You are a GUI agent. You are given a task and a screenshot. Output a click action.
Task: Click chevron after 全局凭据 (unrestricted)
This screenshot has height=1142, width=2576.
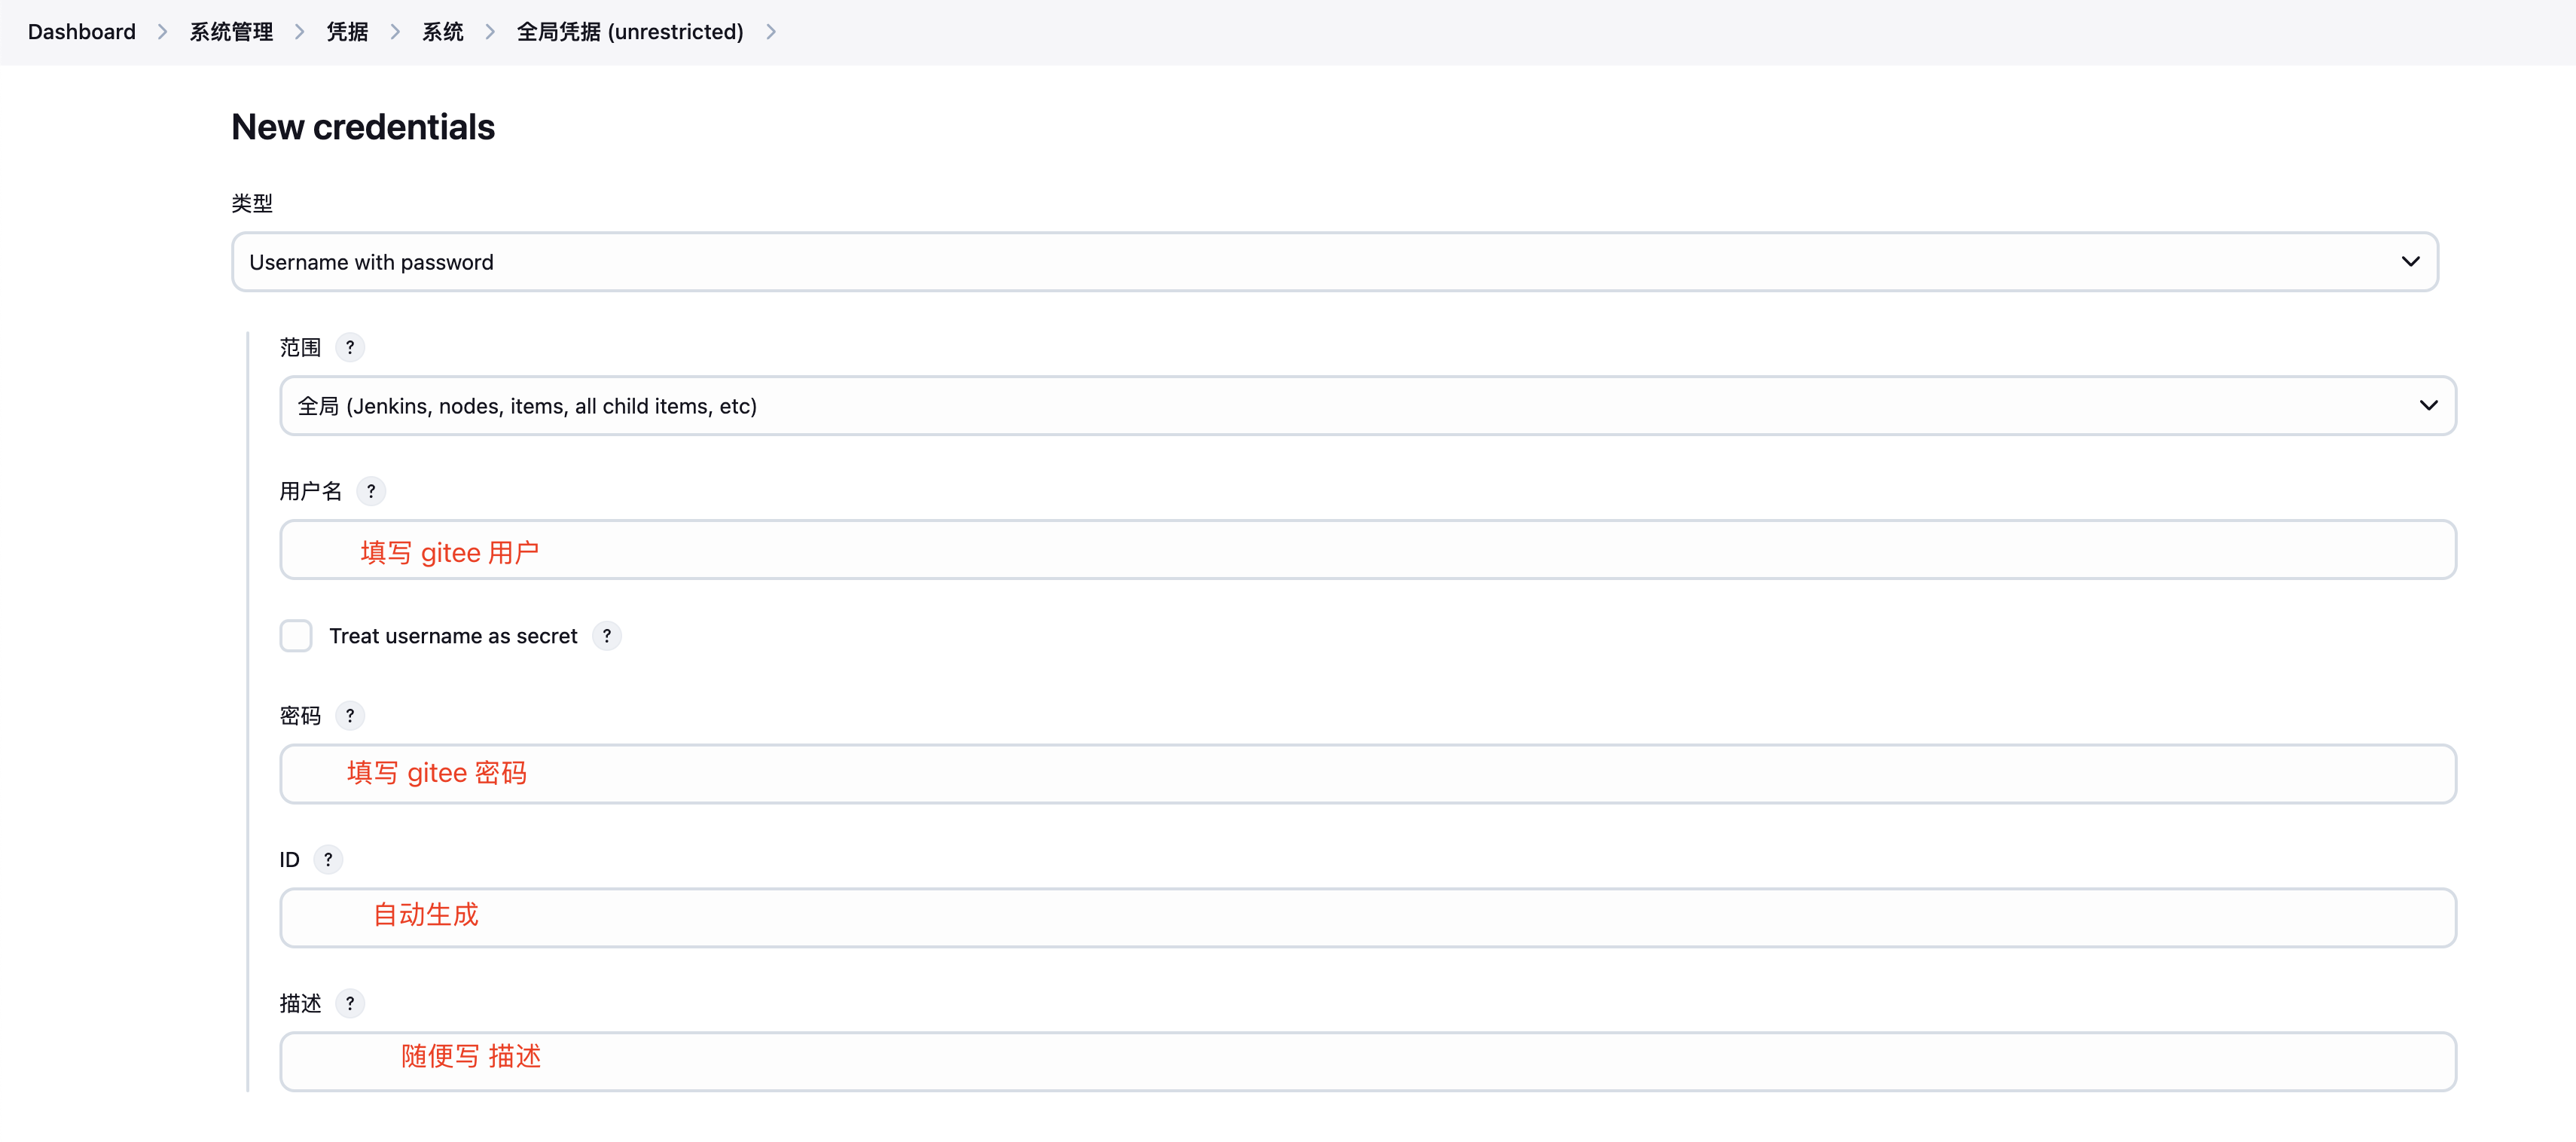click(771, 32)
